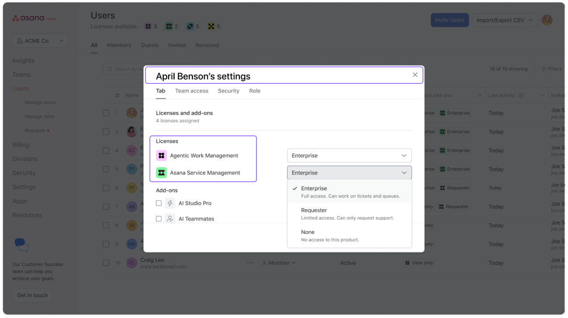Select the checkbox for user row 1
The height and width of the screenshot is (318, 568).
pos(106,113)
